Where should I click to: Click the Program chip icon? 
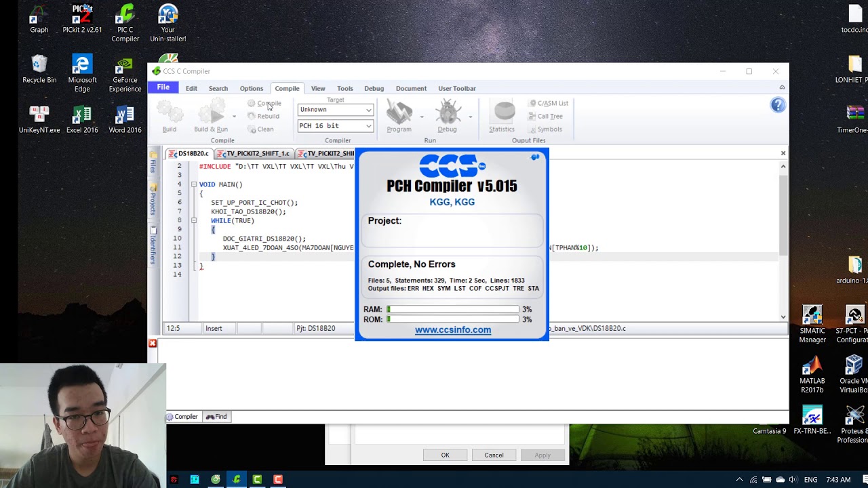click(x=399, y=112)
